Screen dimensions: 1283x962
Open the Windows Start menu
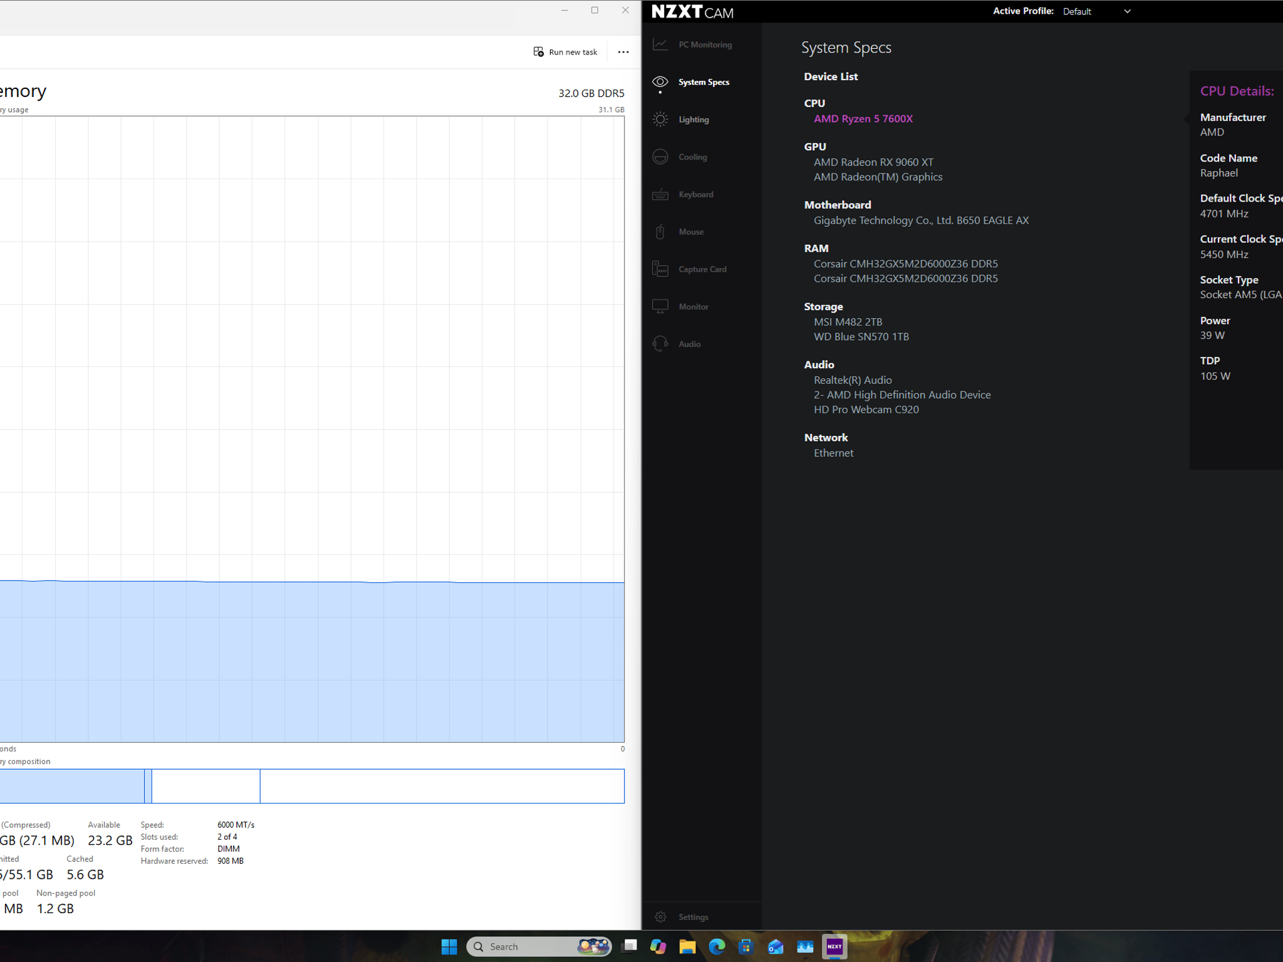449,946
